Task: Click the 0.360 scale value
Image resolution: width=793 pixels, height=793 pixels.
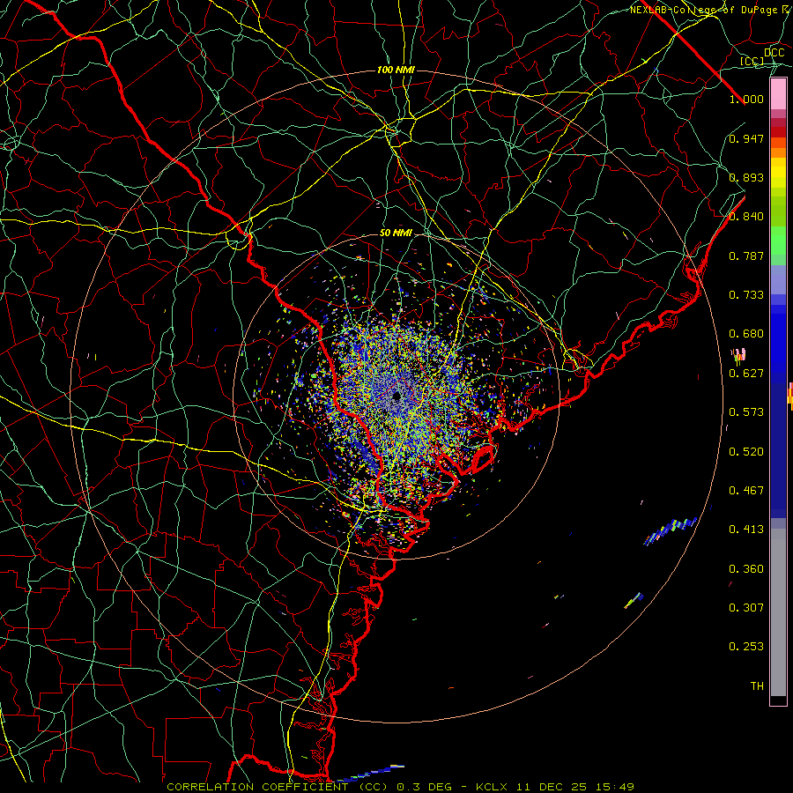Action: pyautogui.click(x=746, y=569)
